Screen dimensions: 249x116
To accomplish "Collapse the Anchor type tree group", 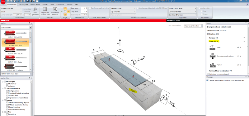I will point(3,82).
